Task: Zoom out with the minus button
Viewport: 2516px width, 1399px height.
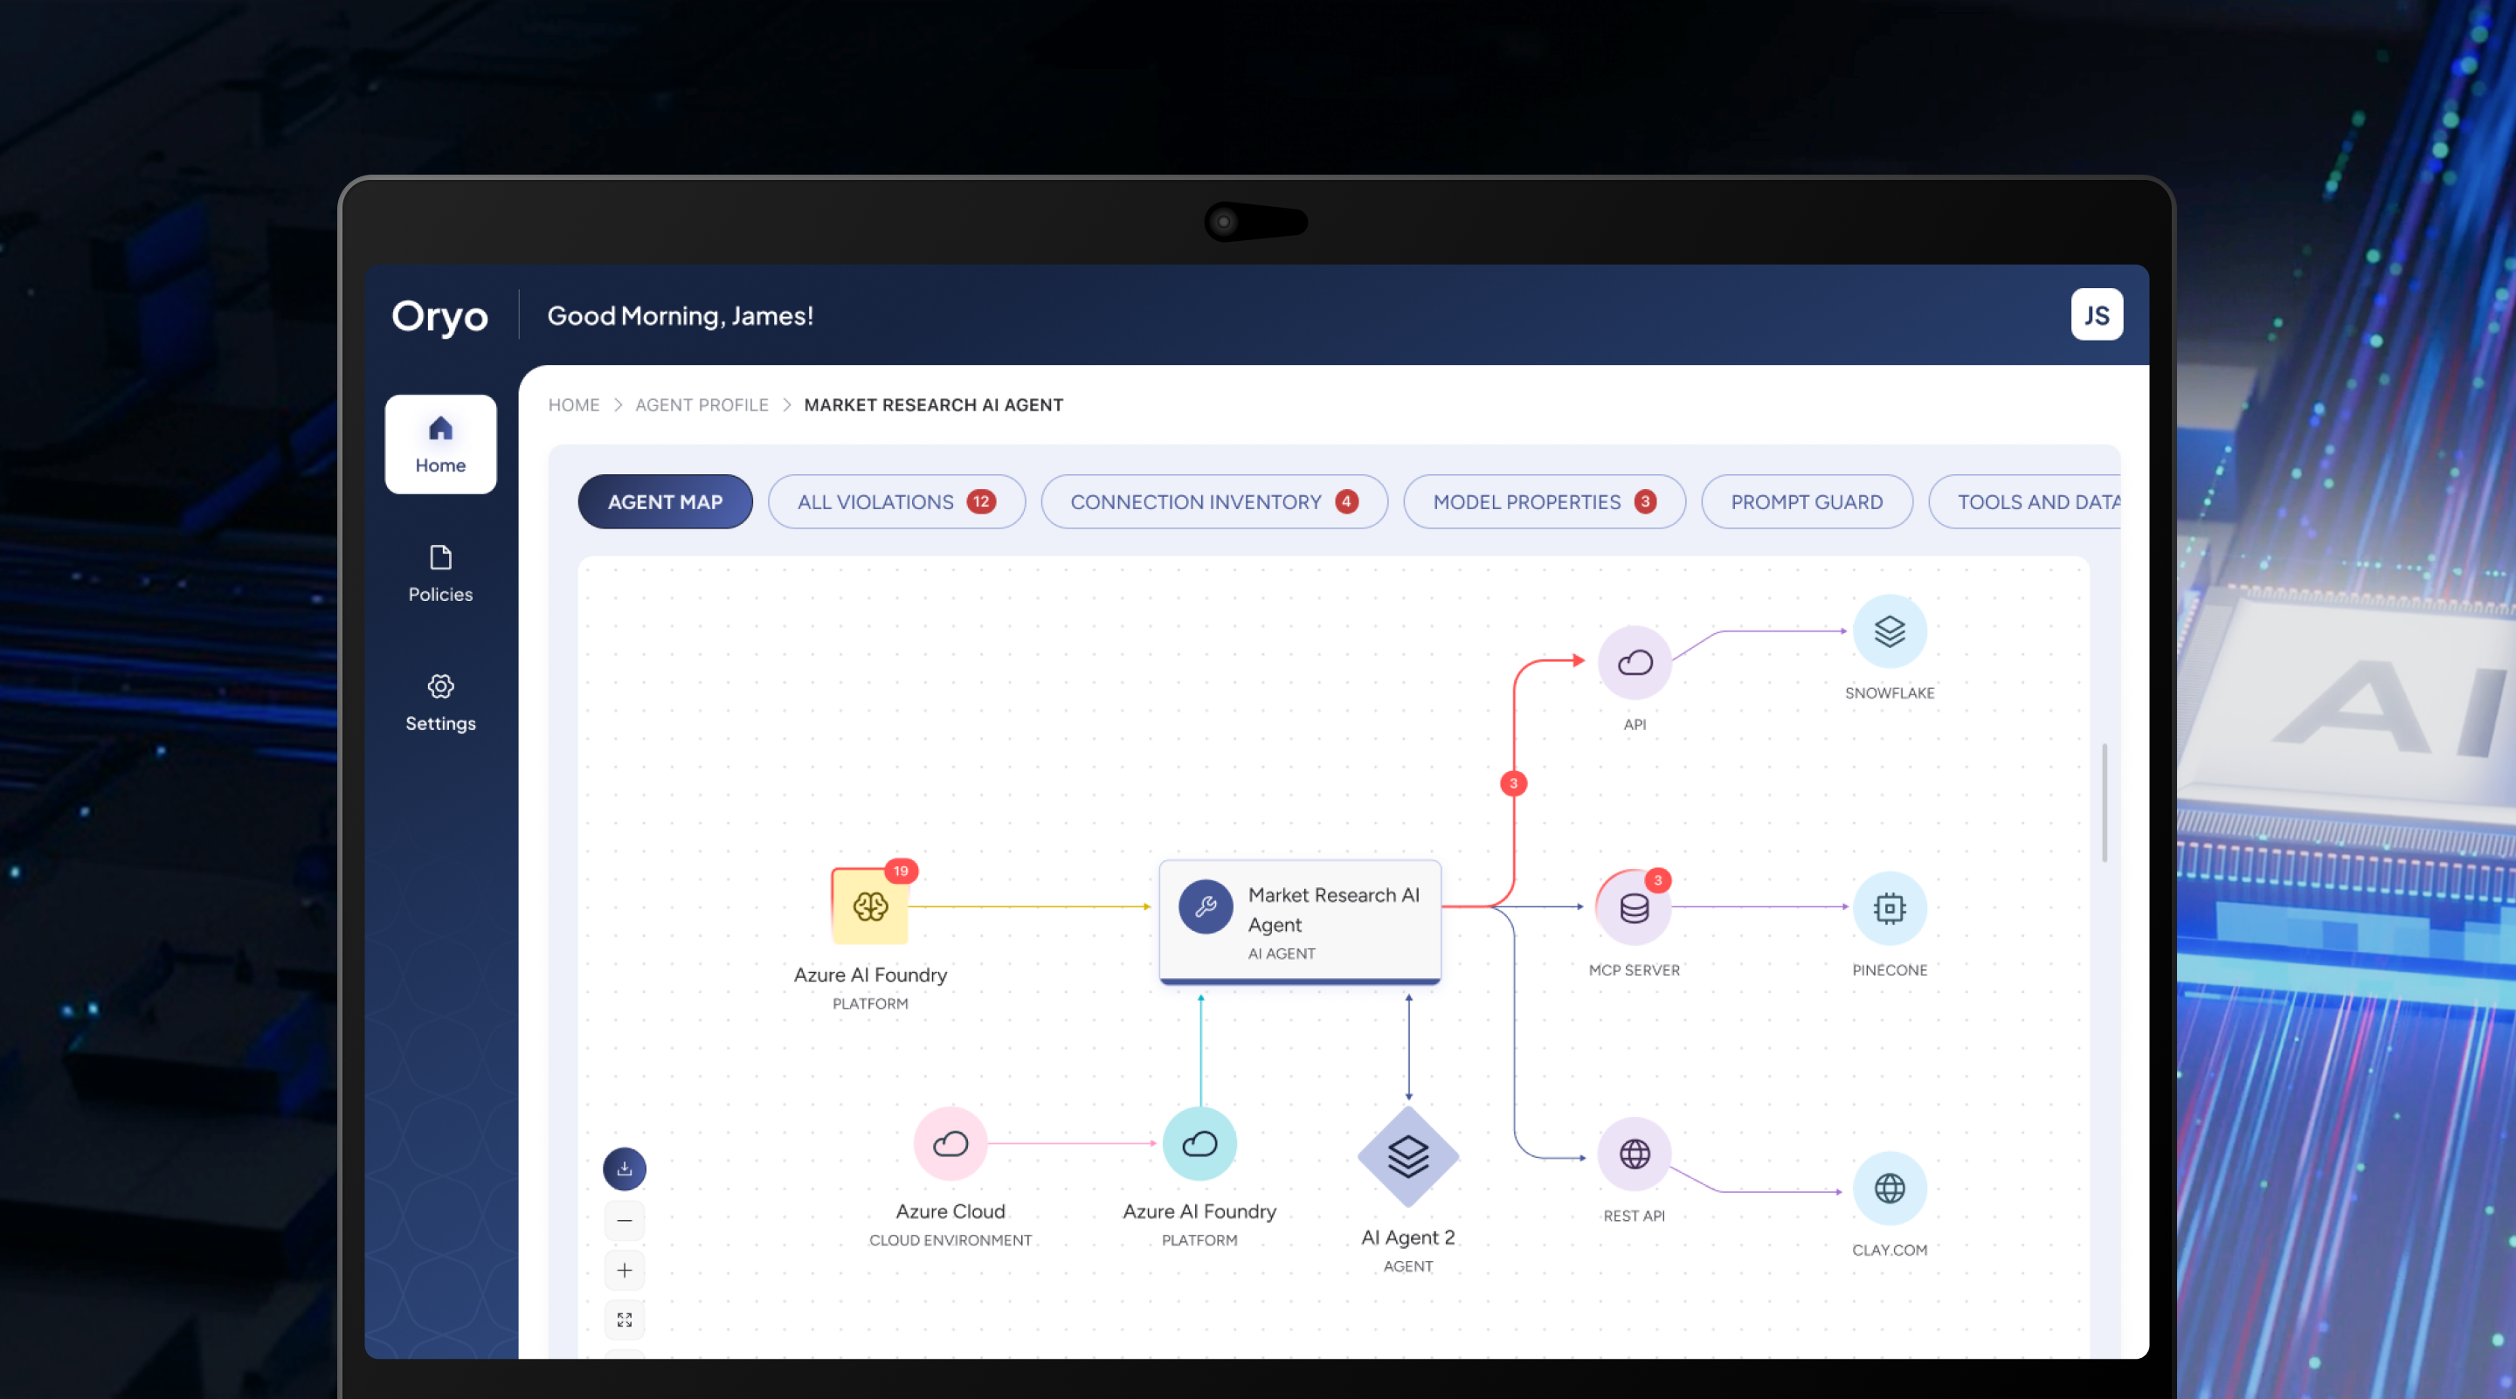Action: coord(624,1220)
